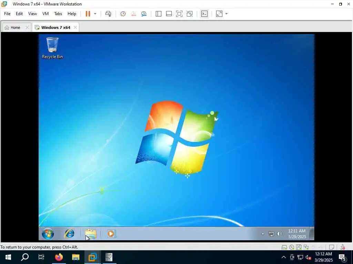Select the Recycle Bin desktop icon
Viewport: 353px width, 264px height.
point(52,48)
